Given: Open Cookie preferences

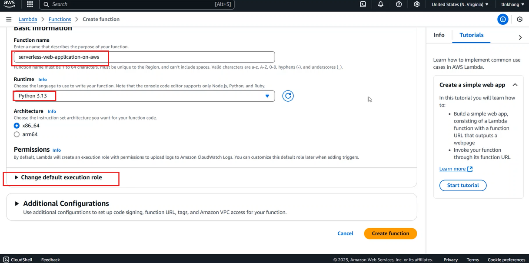Looking at the screenshot, I should (x=506, y=260).
